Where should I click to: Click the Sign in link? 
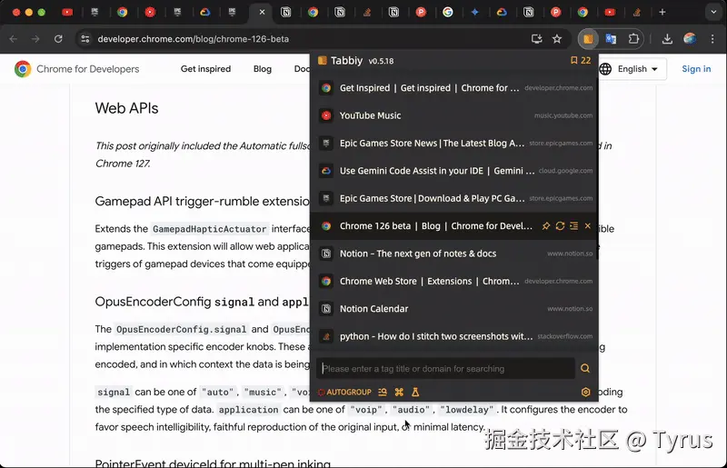(696, 69)
